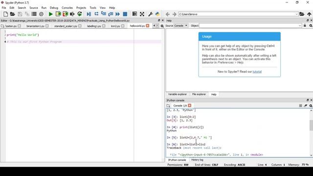The height and width of the screenshot is (176, 313).
Task: Toggle the Help pane lock icon
Action: (x=305, y=25)
